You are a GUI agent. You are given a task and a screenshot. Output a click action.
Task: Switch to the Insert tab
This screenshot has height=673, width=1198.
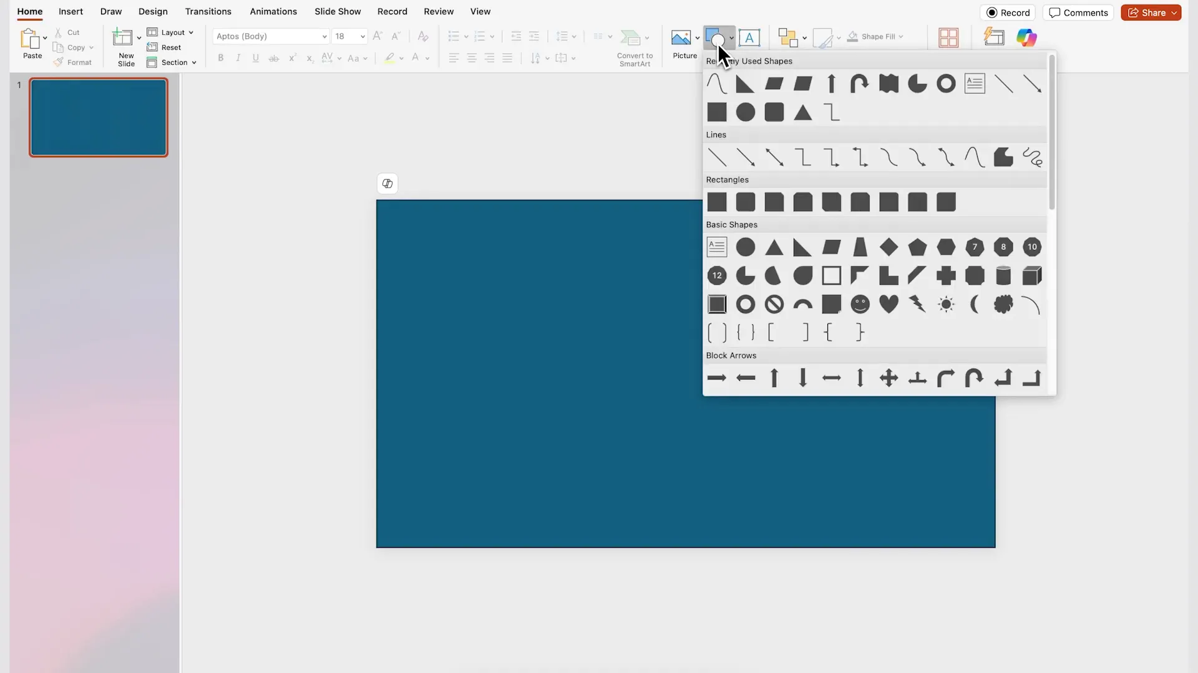click(71, 11)
